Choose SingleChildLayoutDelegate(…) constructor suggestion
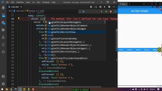Screen dimensions: 162x91 tap(75, 42)
